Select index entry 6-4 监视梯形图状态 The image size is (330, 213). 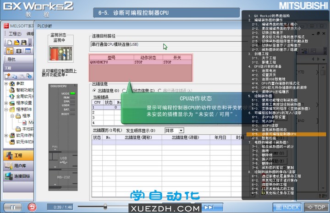tap(269, 130)
